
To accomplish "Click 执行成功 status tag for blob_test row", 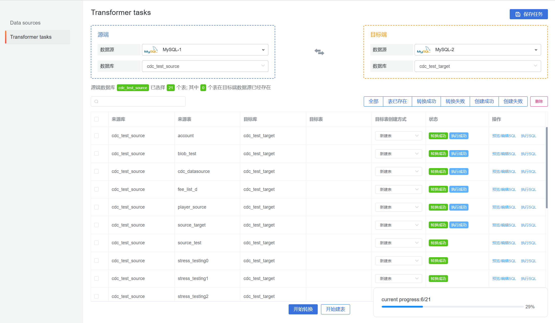I will coord(459,154).
